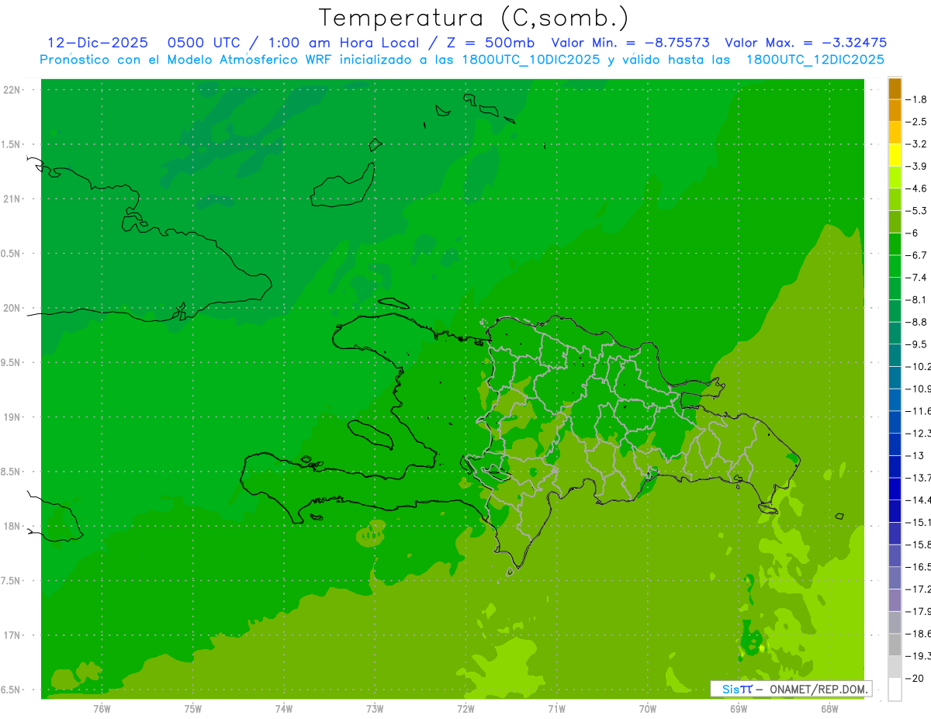The width and height of the screenshot is (931, 719).
Task: Click the "72W" longitude label
Action: click(x=465, y=709)
